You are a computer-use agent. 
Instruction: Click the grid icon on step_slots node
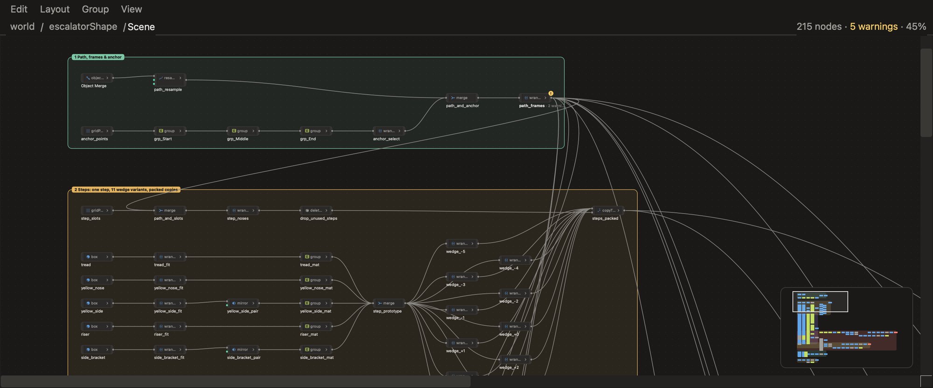[88, 211]
